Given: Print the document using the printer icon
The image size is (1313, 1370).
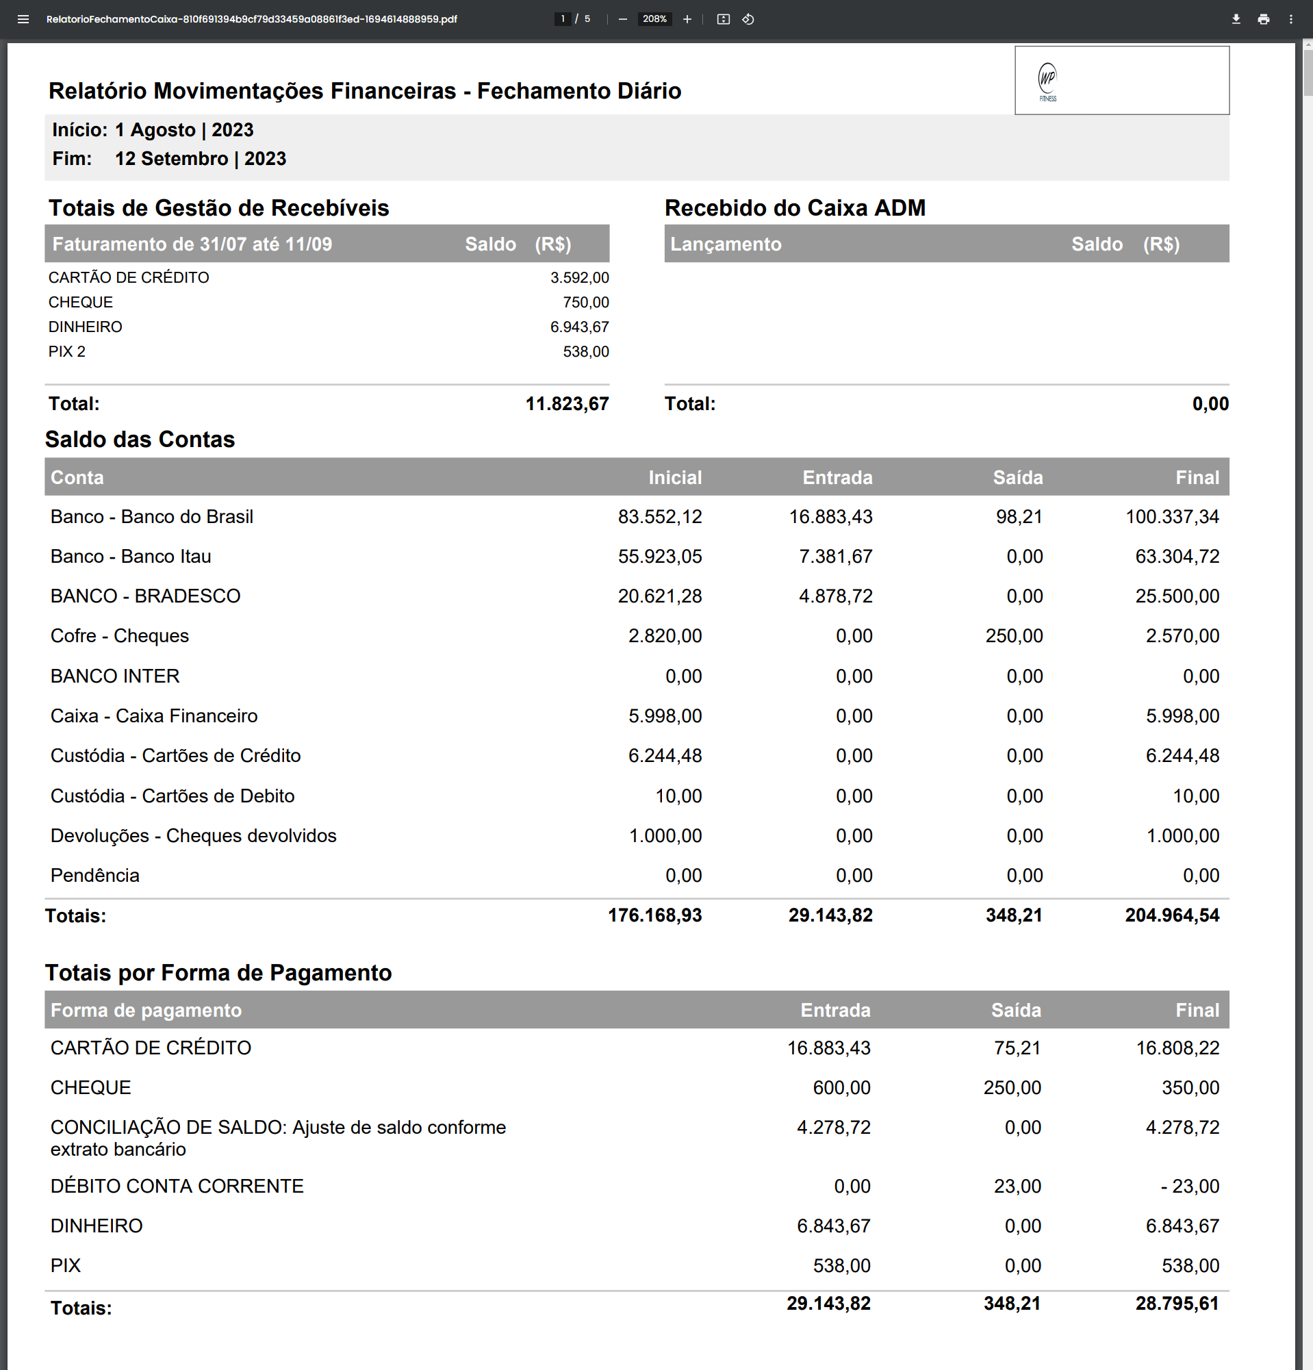Looking at the screenshot, I should pyautogui.click(x=1263, y=19).
